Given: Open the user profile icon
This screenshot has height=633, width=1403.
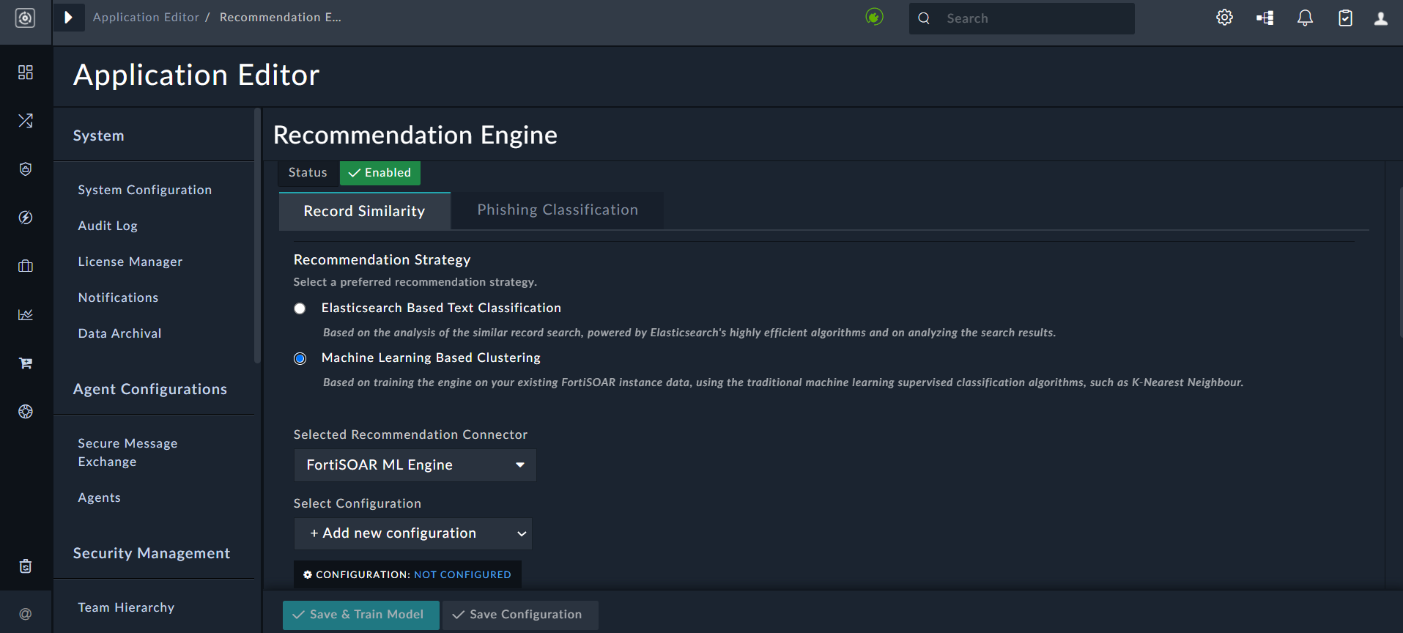Looking at the screenshot, I should tap(1381, 18).
